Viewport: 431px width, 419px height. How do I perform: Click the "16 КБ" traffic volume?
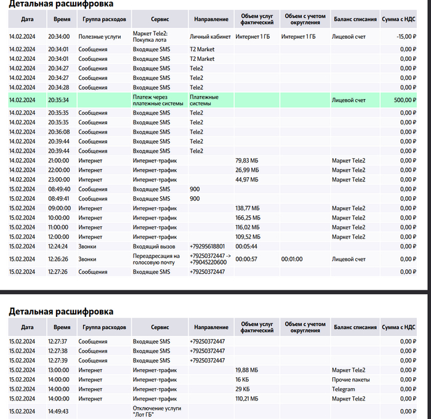click(x=242, y=380)
